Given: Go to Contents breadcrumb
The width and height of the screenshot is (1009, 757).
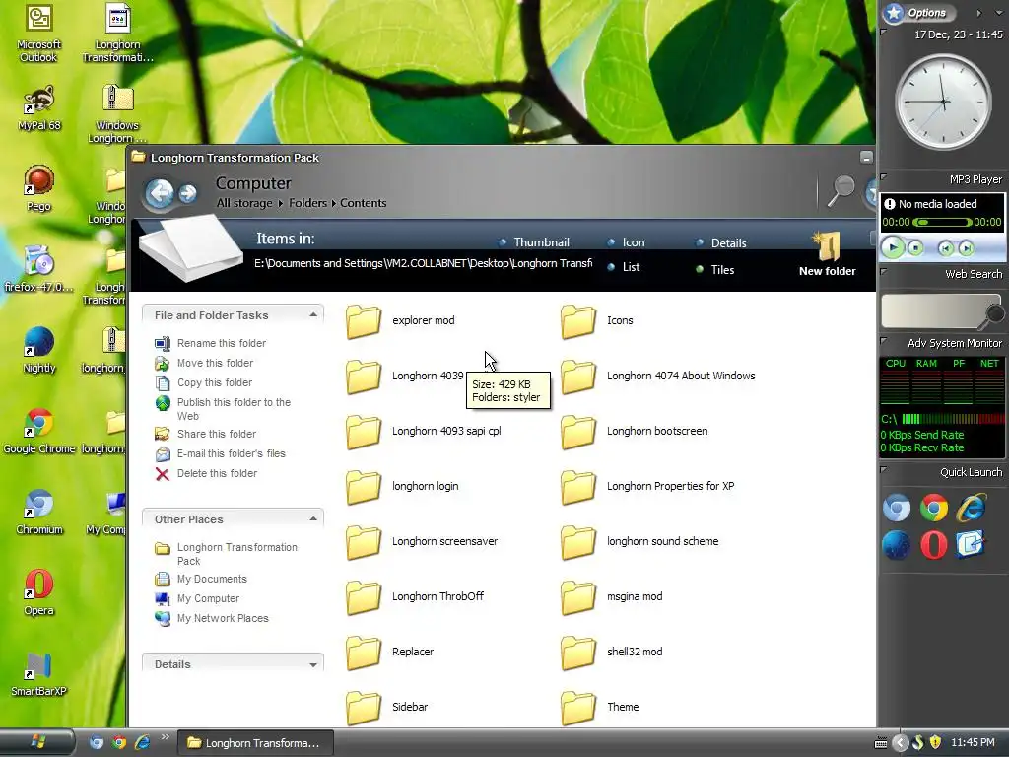Looking at the screenshot, I should pyautogui.click(x=364, y=203).
